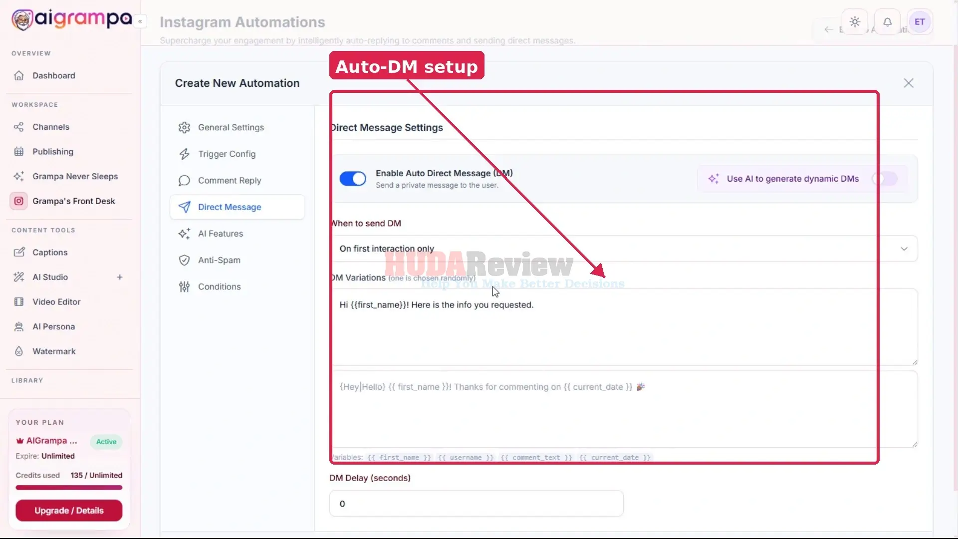Switch to the Trigger Config tab
958x539 pixels.
point(237,154)
